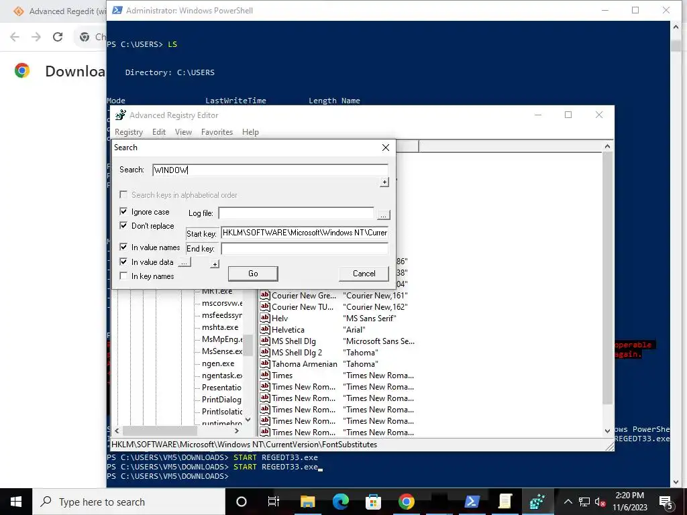Image resolution: width=687 pixels, height=515 pixels.
Task: Switch to PowerShell from taskbar
Action: tap(472, 502)
